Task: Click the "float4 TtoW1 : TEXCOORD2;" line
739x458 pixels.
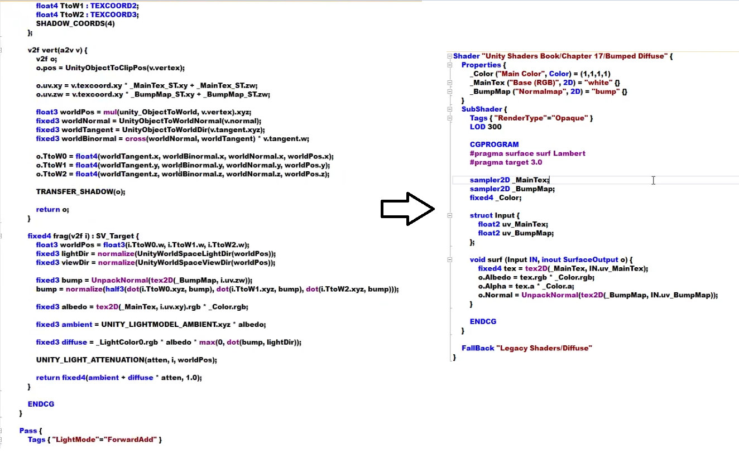Action: point(87,6)
